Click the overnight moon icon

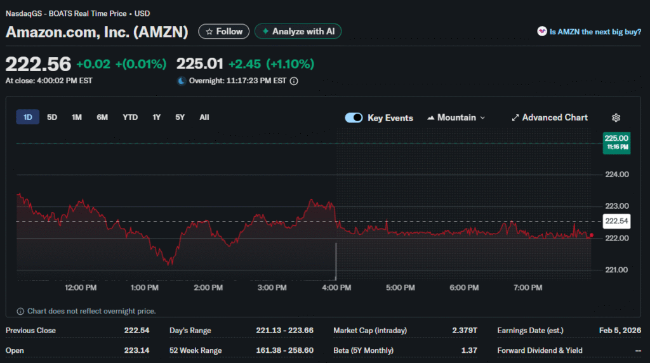tap(182, 81)
